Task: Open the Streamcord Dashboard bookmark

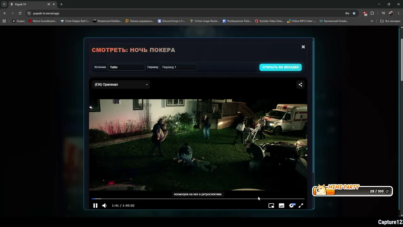Action: coord(107,21)
